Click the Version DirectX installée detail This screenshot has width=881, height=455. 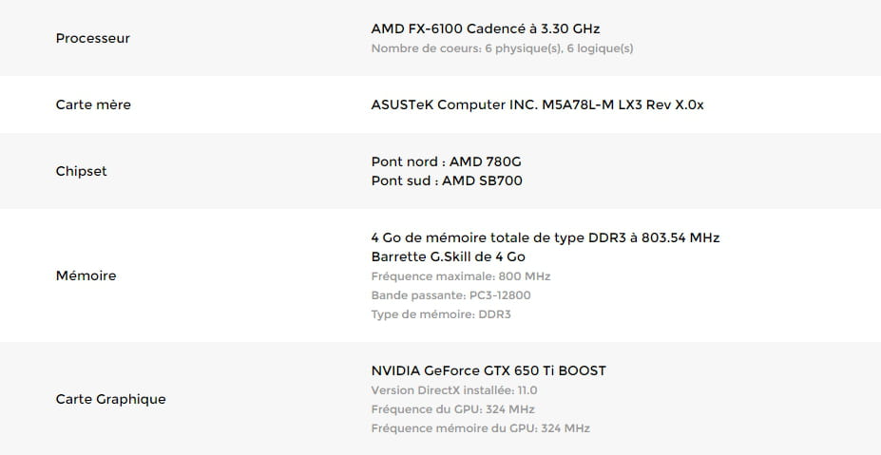(x=453, y=390)
